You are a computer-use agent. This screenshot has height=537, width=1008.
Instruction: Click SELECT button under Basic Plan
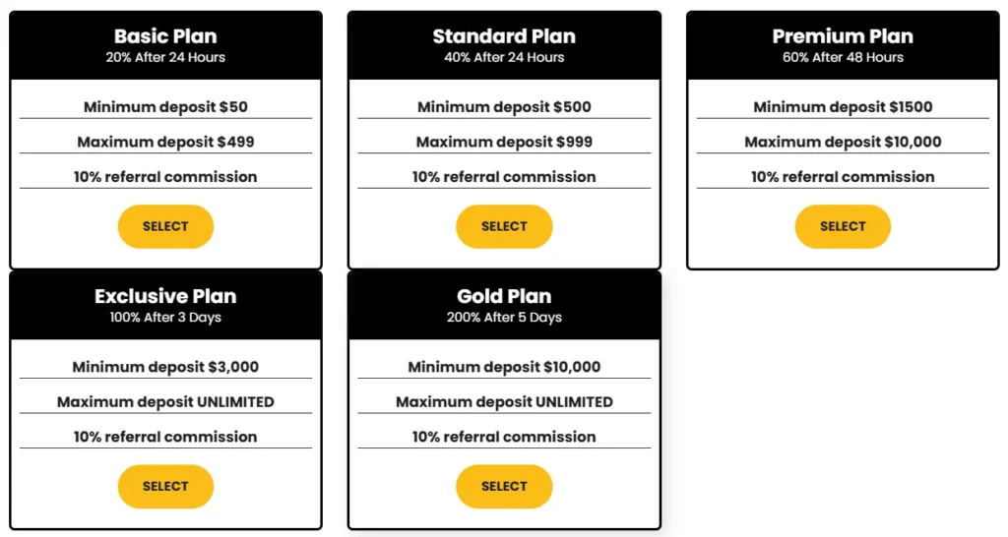165,226
